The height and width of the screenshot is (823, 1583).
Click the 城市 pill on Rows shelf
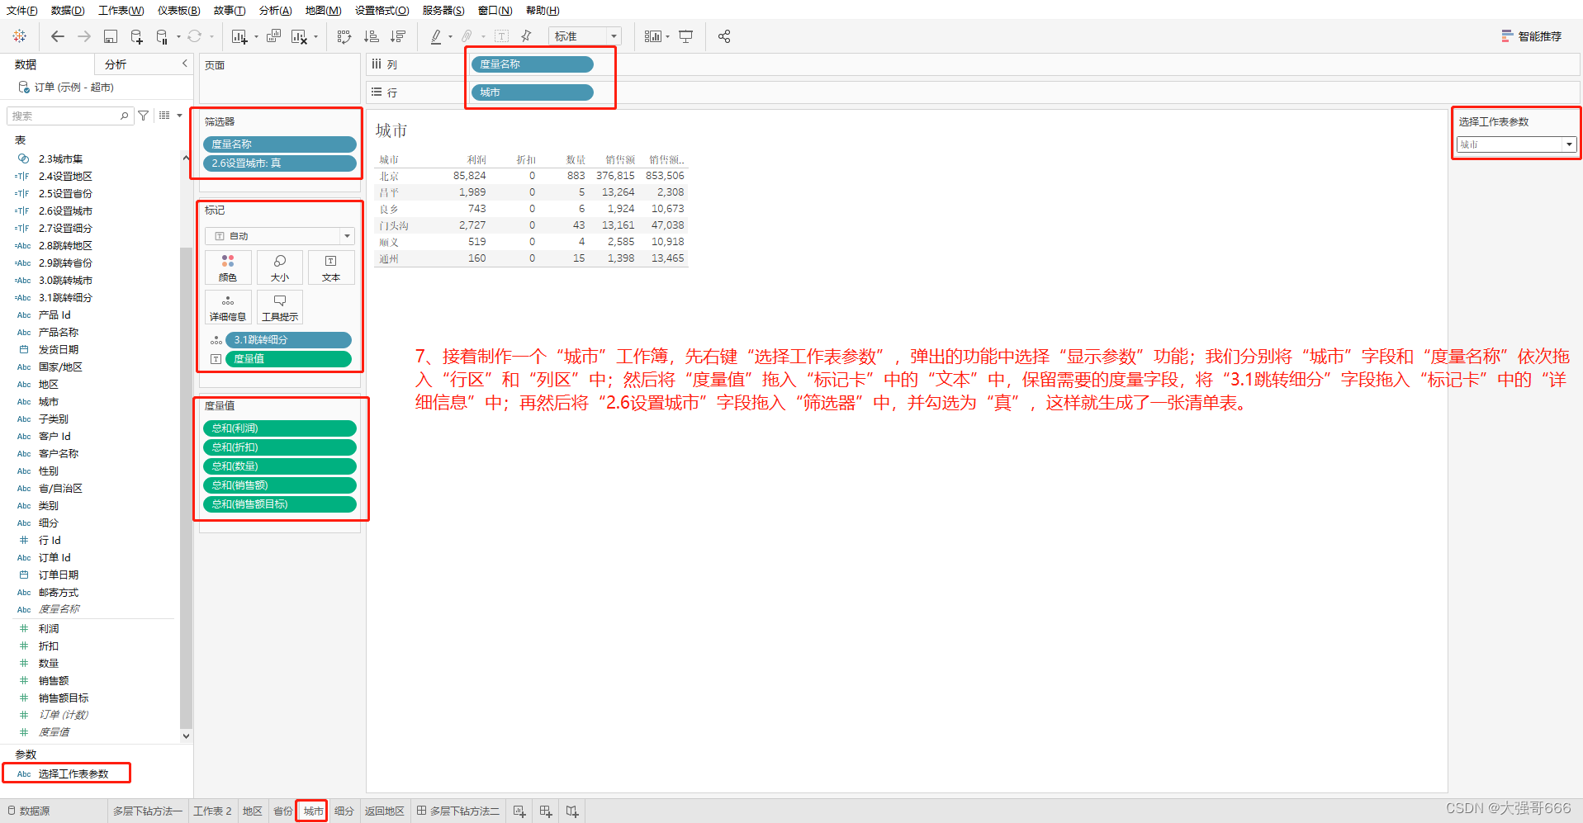[533, 92]
